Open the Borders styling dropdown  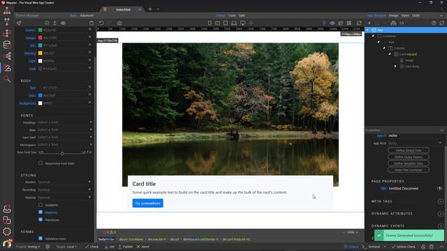tap(64, 182)
